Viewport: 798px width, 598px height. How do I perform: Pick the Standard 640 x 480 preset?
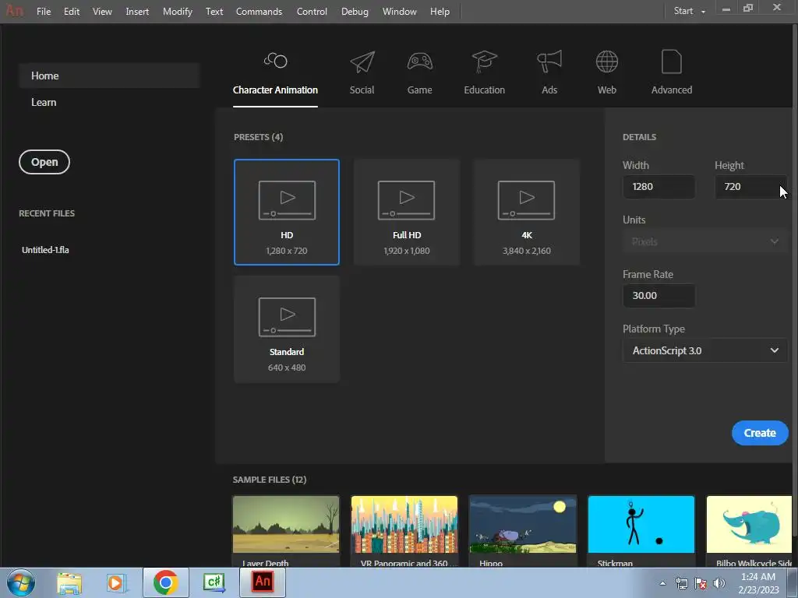(x=287, y=329)
